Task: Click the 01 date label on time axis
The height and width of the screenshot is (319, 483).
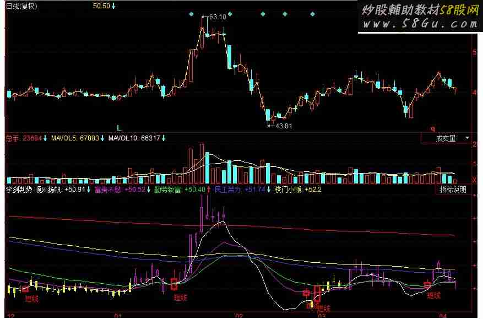Action: click(x=118, y=316)
